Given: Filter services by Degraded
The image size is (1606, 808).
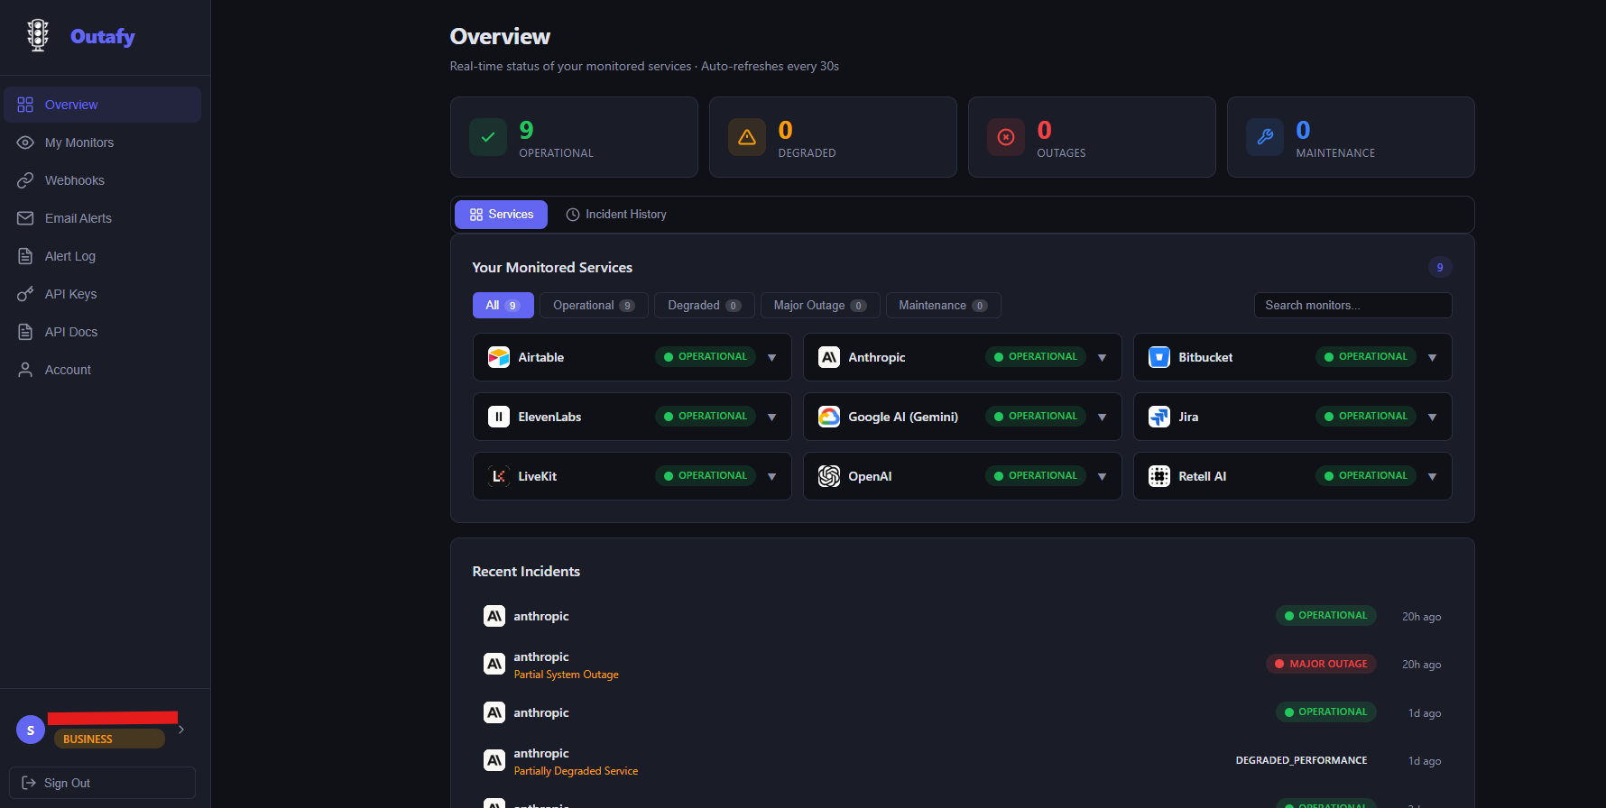Looking at the screenshot, I should 704,306.
